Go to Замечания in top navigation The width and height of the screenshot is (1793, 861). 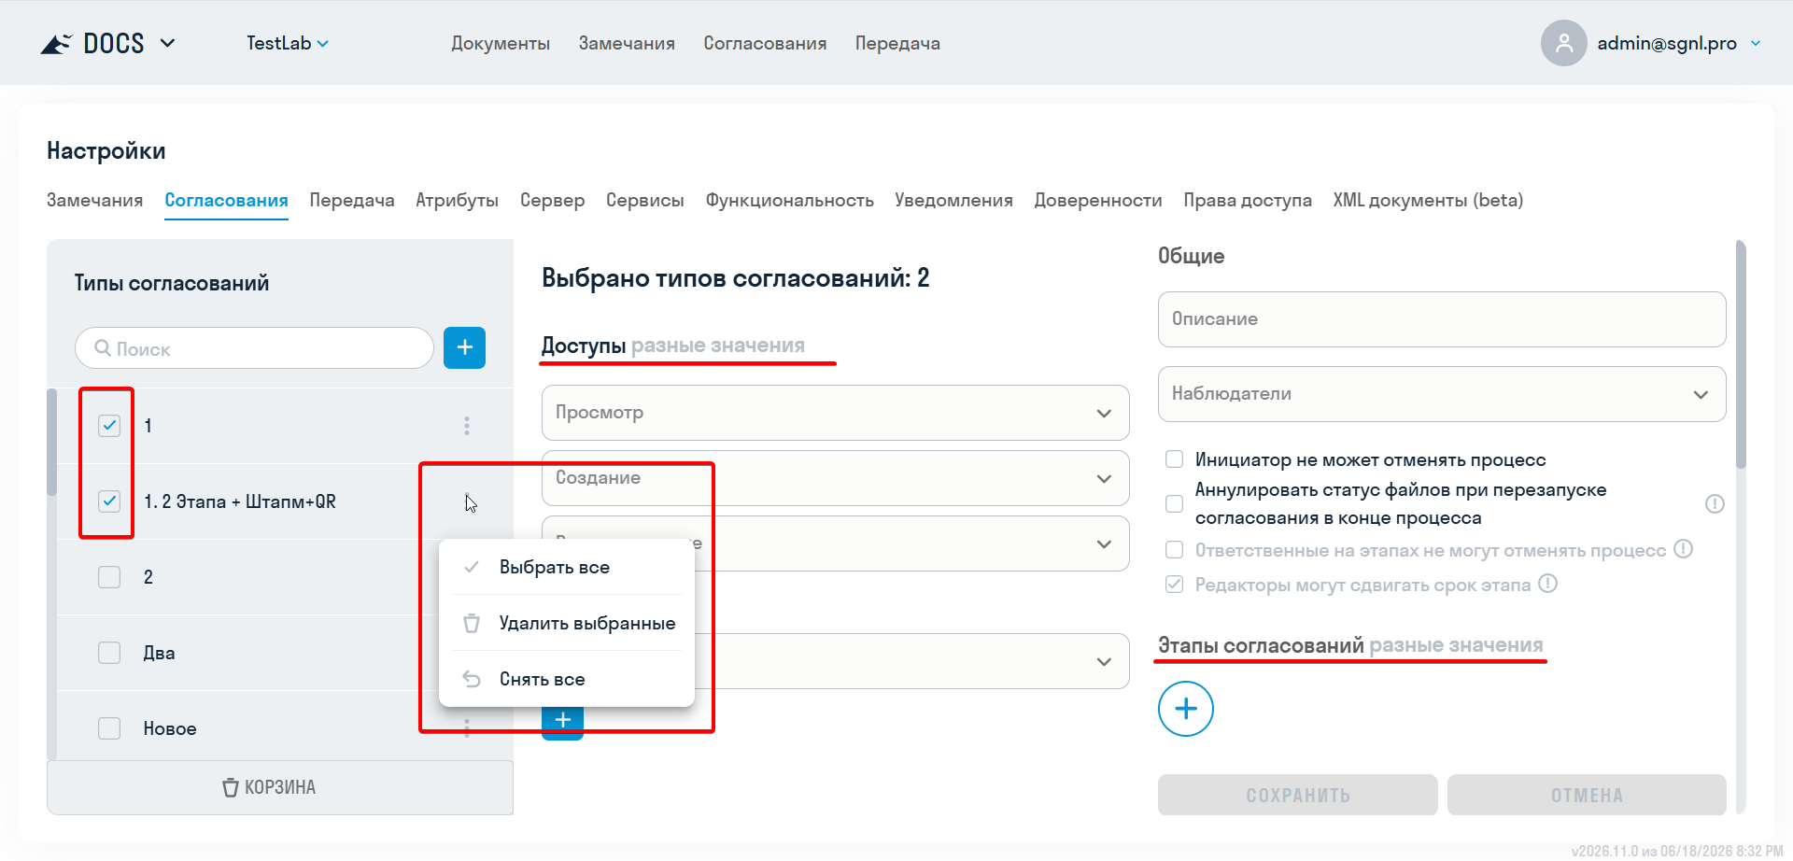(627, 43)
